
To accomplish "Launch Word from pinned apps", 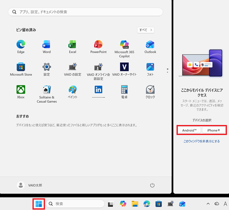I will [x=47, y=47].
